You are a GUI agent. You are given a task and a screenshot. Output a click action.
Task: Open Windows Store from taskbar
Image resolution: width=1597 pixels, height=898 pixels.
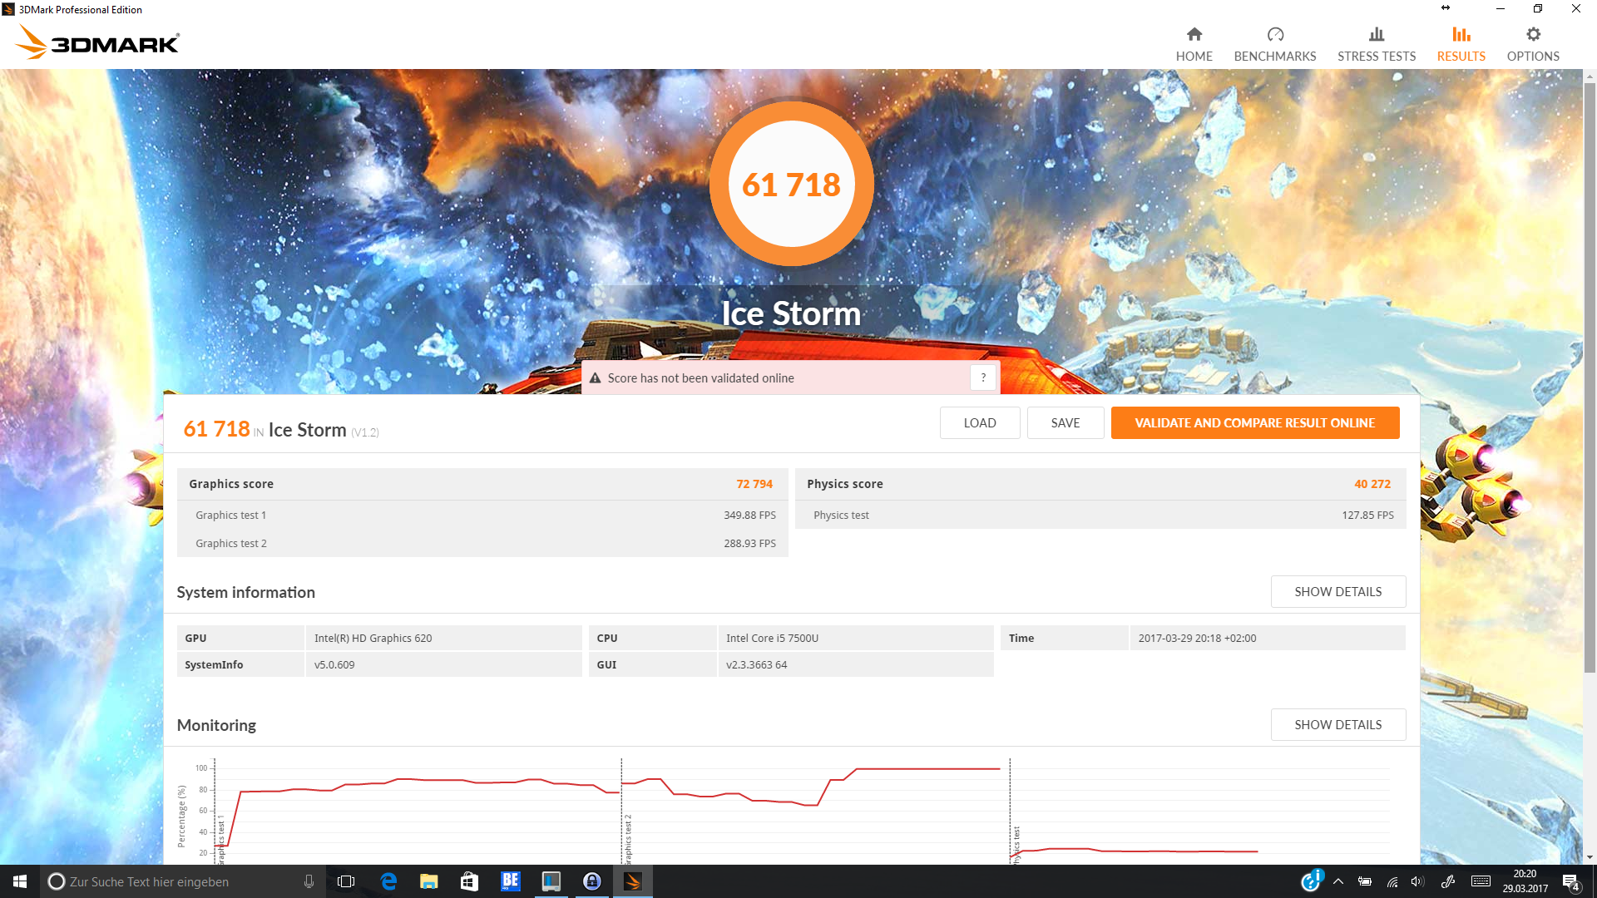click(x=469, y=881)
